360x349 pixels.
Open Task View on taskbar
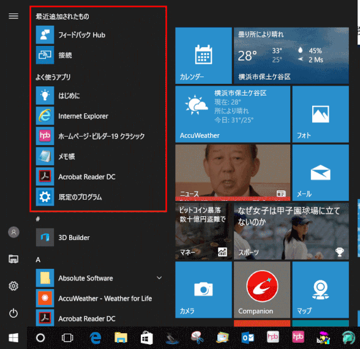[x=67, y=338]
